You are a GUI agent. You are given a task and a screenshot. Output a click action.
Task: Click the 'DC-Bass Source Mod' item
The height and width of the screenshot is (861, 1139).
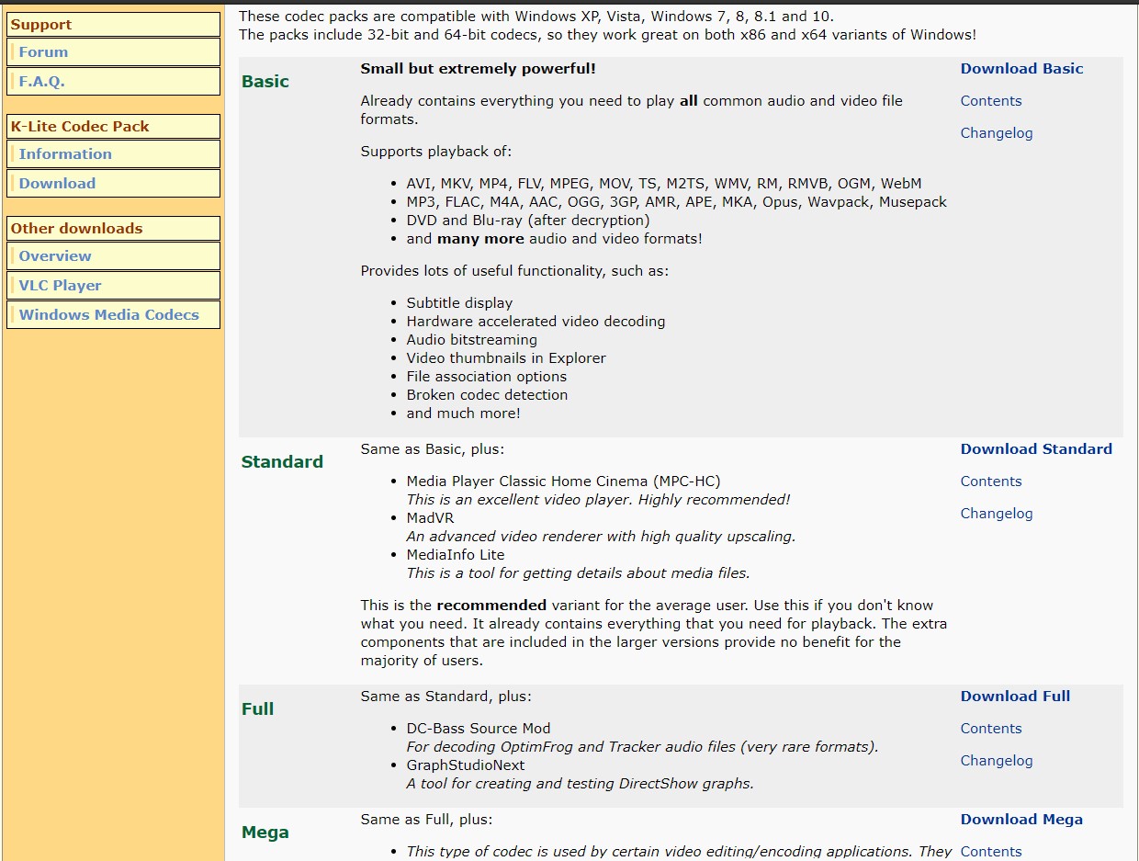(479, 729)
